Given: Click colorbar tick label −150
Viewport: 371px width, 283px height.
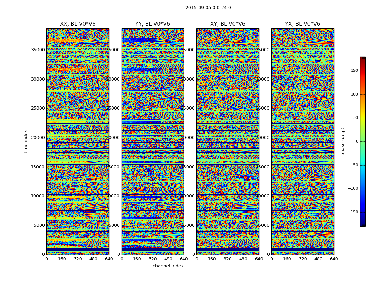Looking at the screenshot, I should click(x=353, y=212).
